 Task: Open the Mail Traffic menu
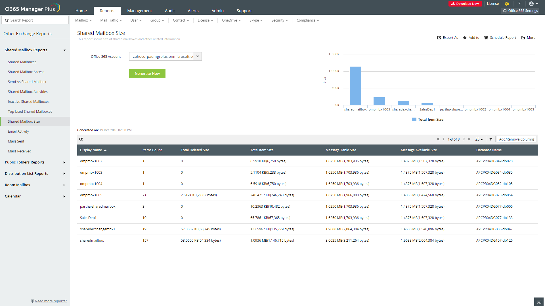point(111,20)
